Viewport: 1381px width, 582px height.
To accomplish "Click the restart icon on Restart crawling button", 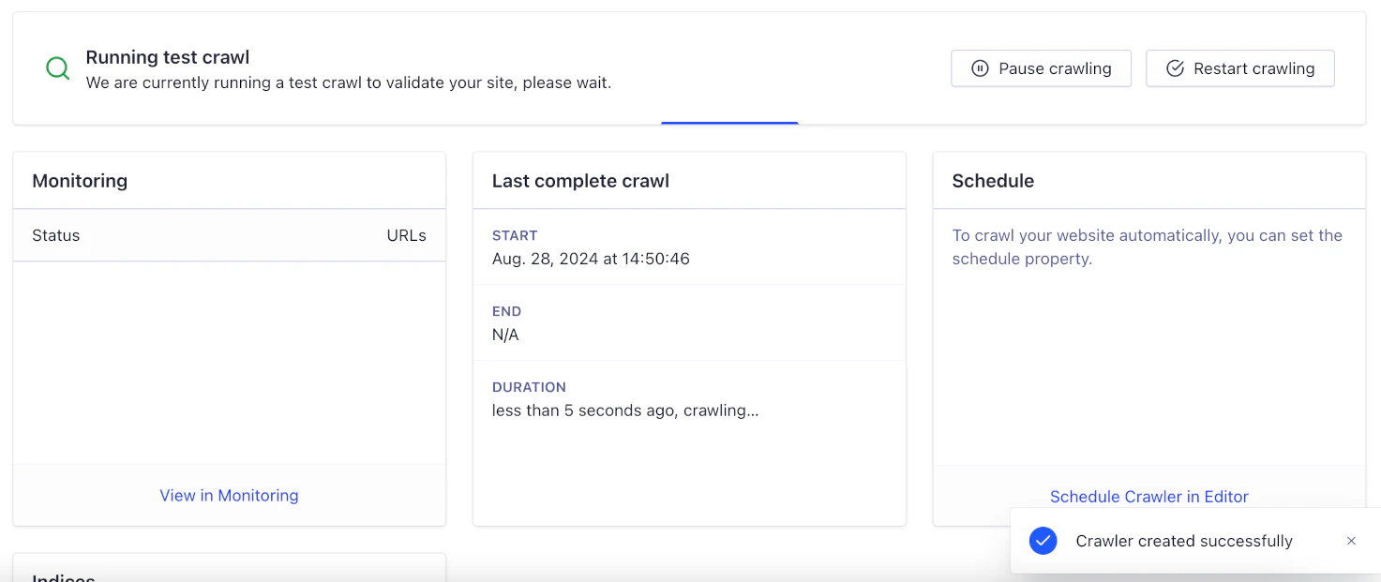I will coord(1177,67).
